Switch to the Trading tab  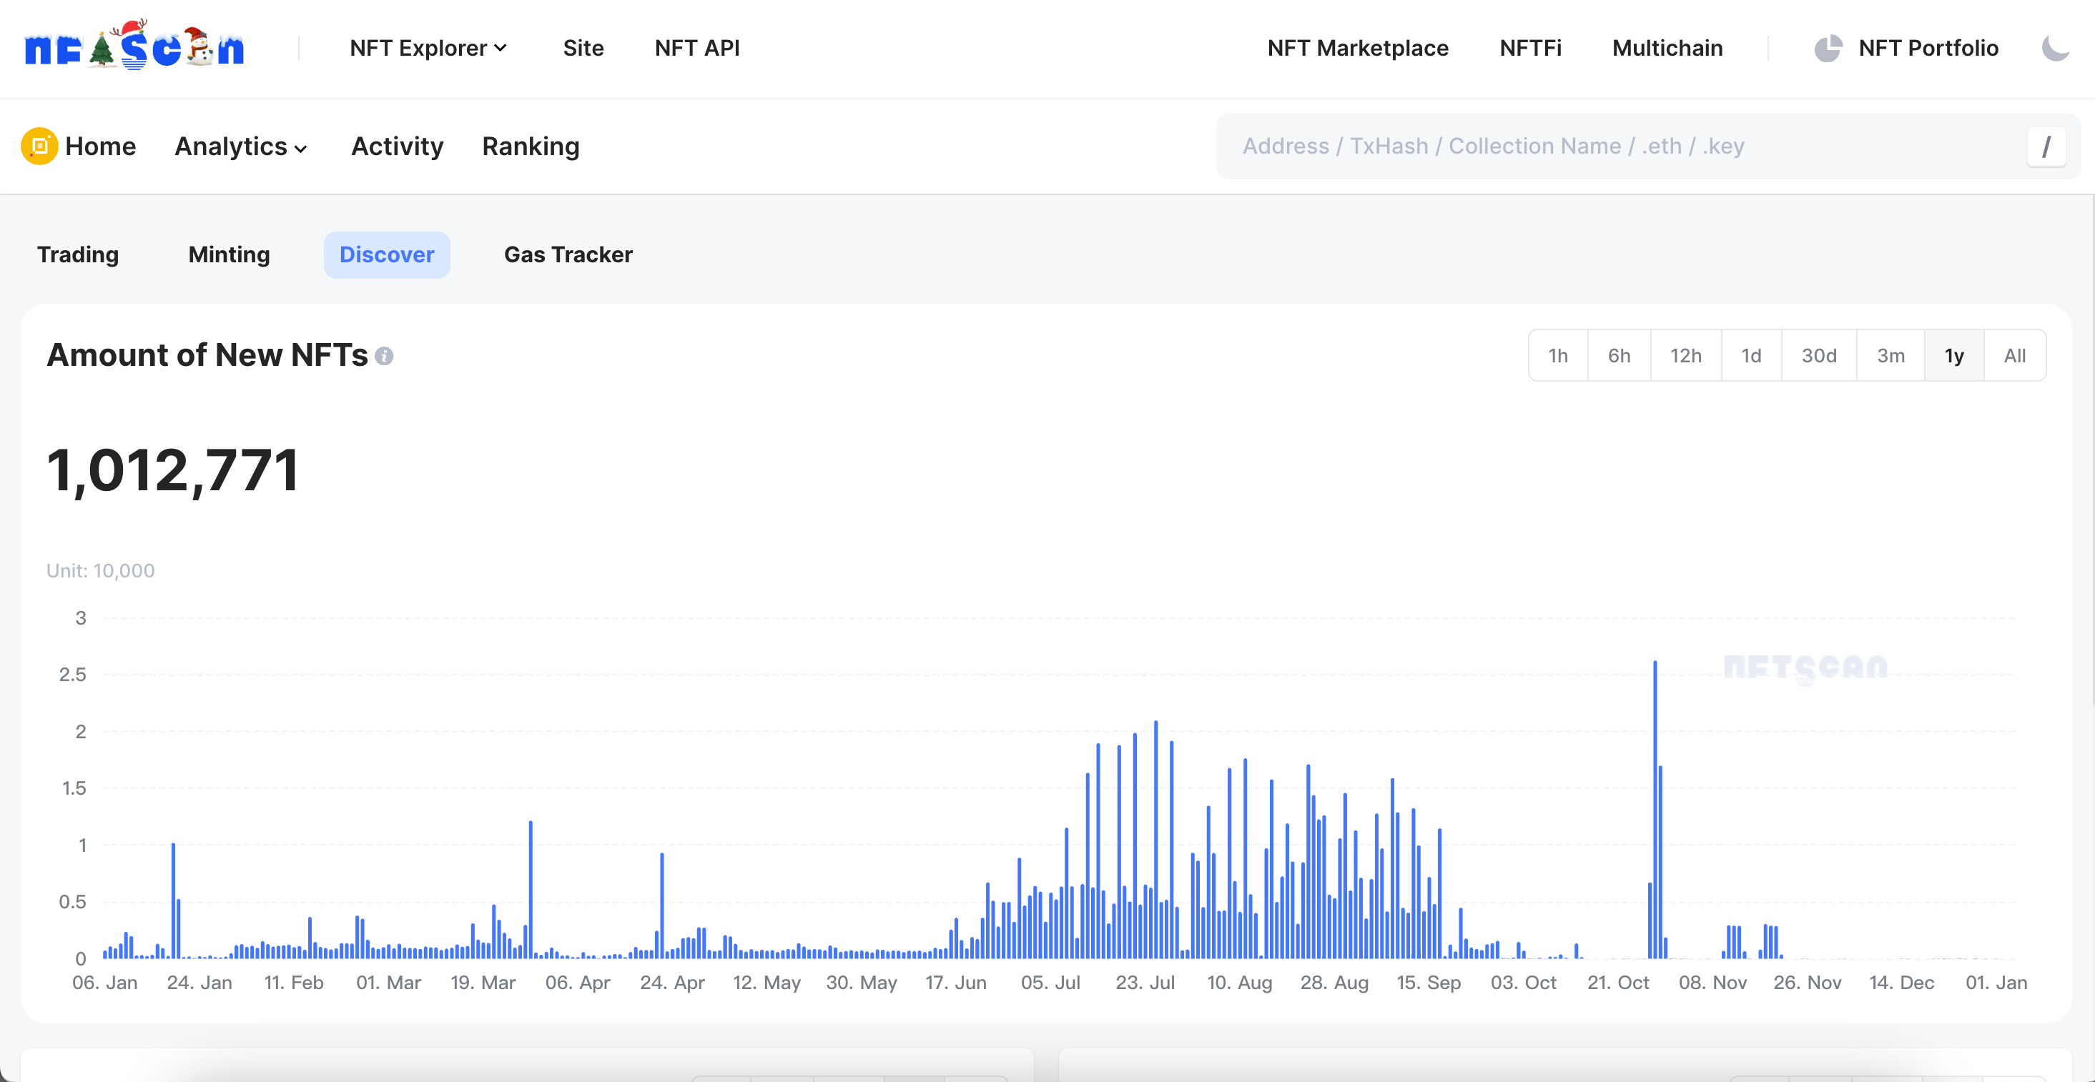pos(78,254)
